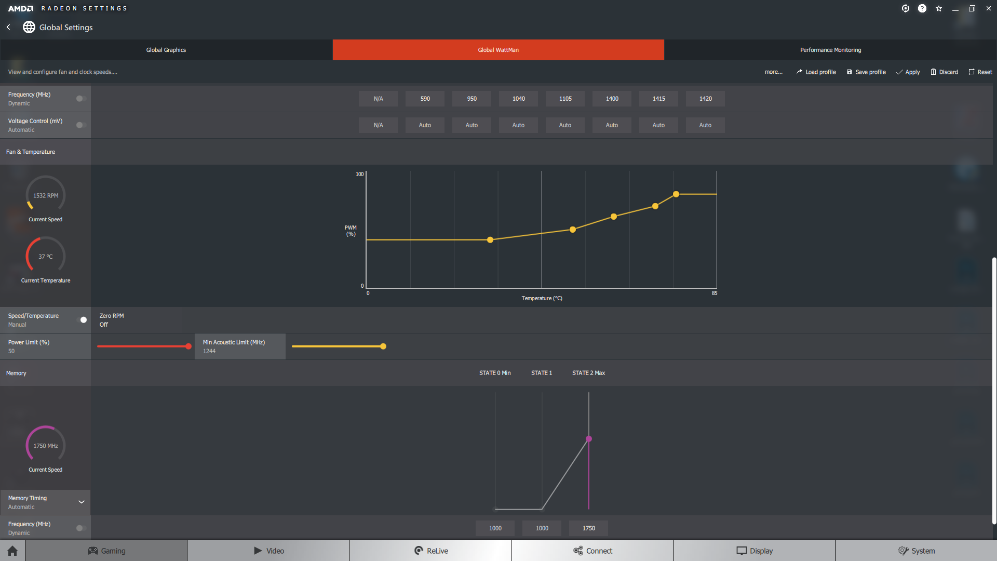Image resolution: width=997 pixels, height=561 pixels.
Task: Toggle Speed/Temperature Manual switch
Action: coord(82,320)
